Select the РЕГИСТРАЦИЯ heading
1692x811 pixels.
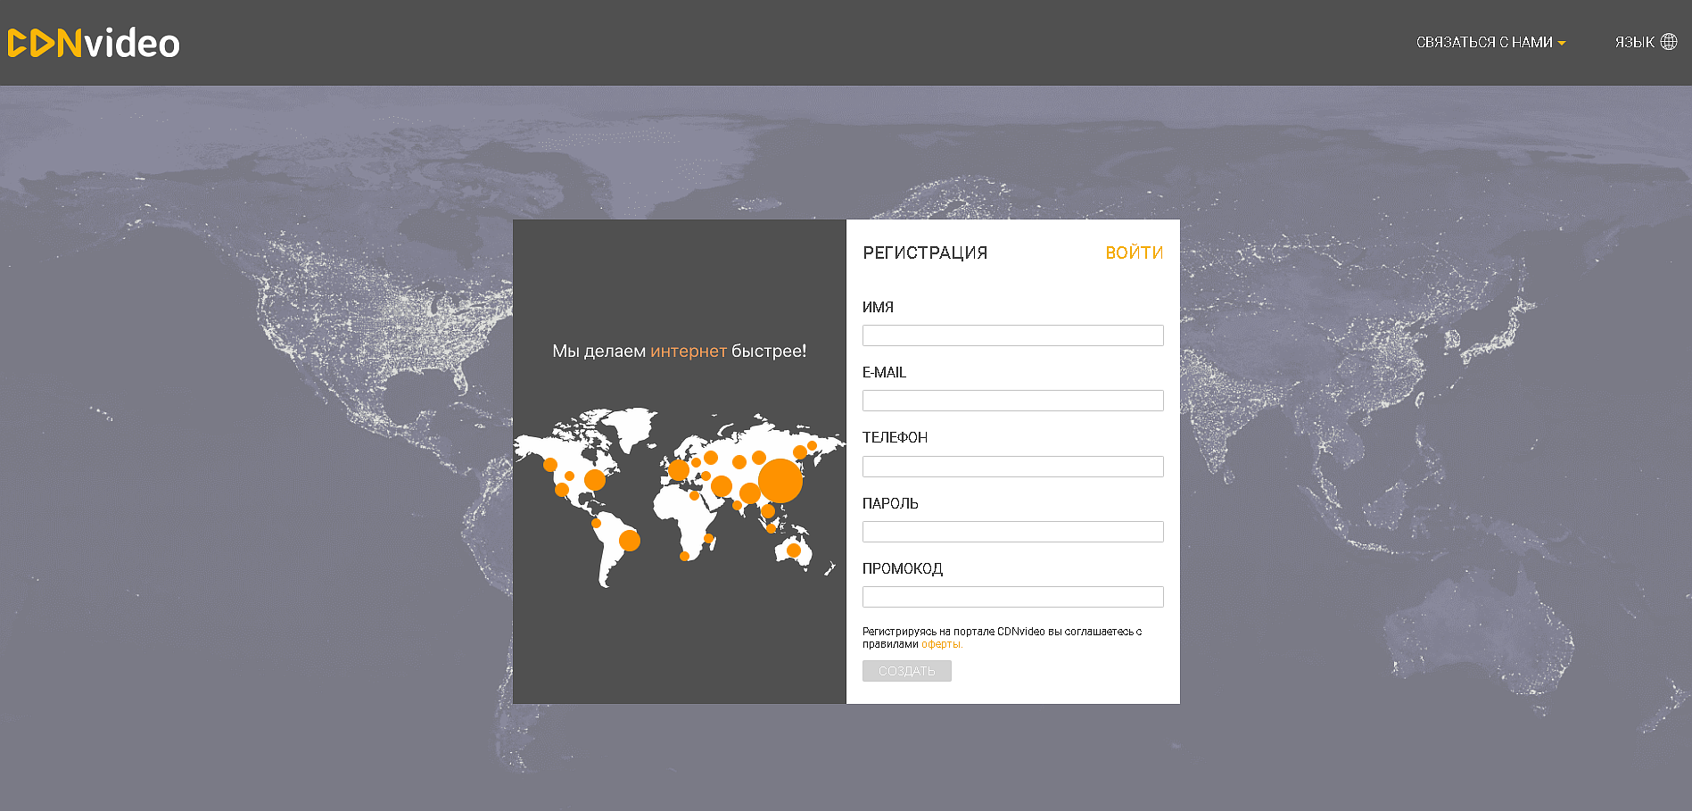click(x=925, y=252)
